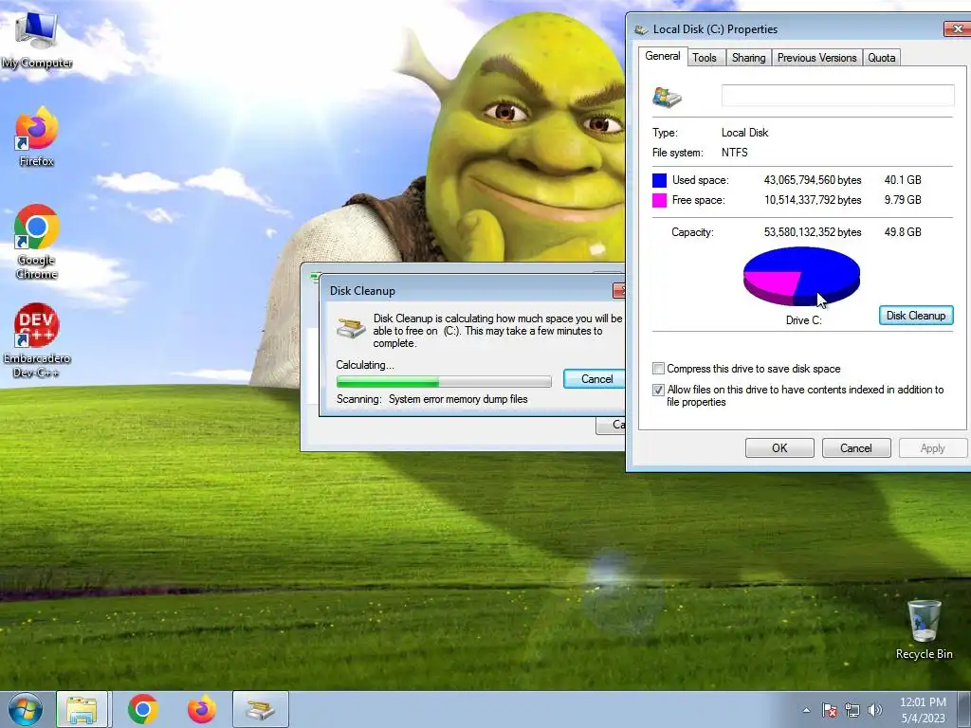The image size is (971, 728).
Task: Click the Disk Cleanup button in Properties
Action: pos(916,315)
